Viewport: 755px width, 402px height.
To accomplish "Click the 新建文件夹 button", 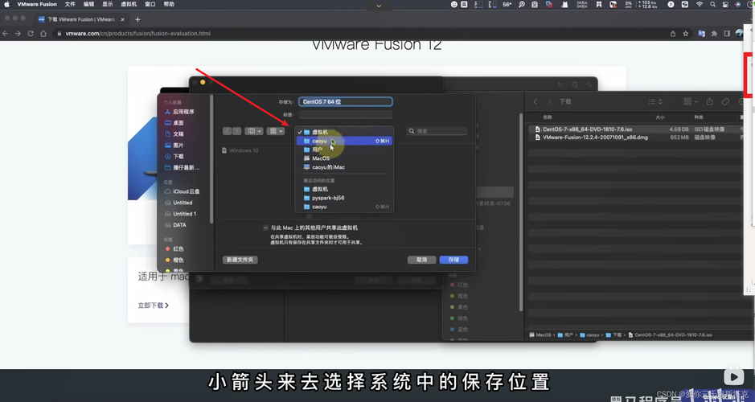I will pos(240,260).
